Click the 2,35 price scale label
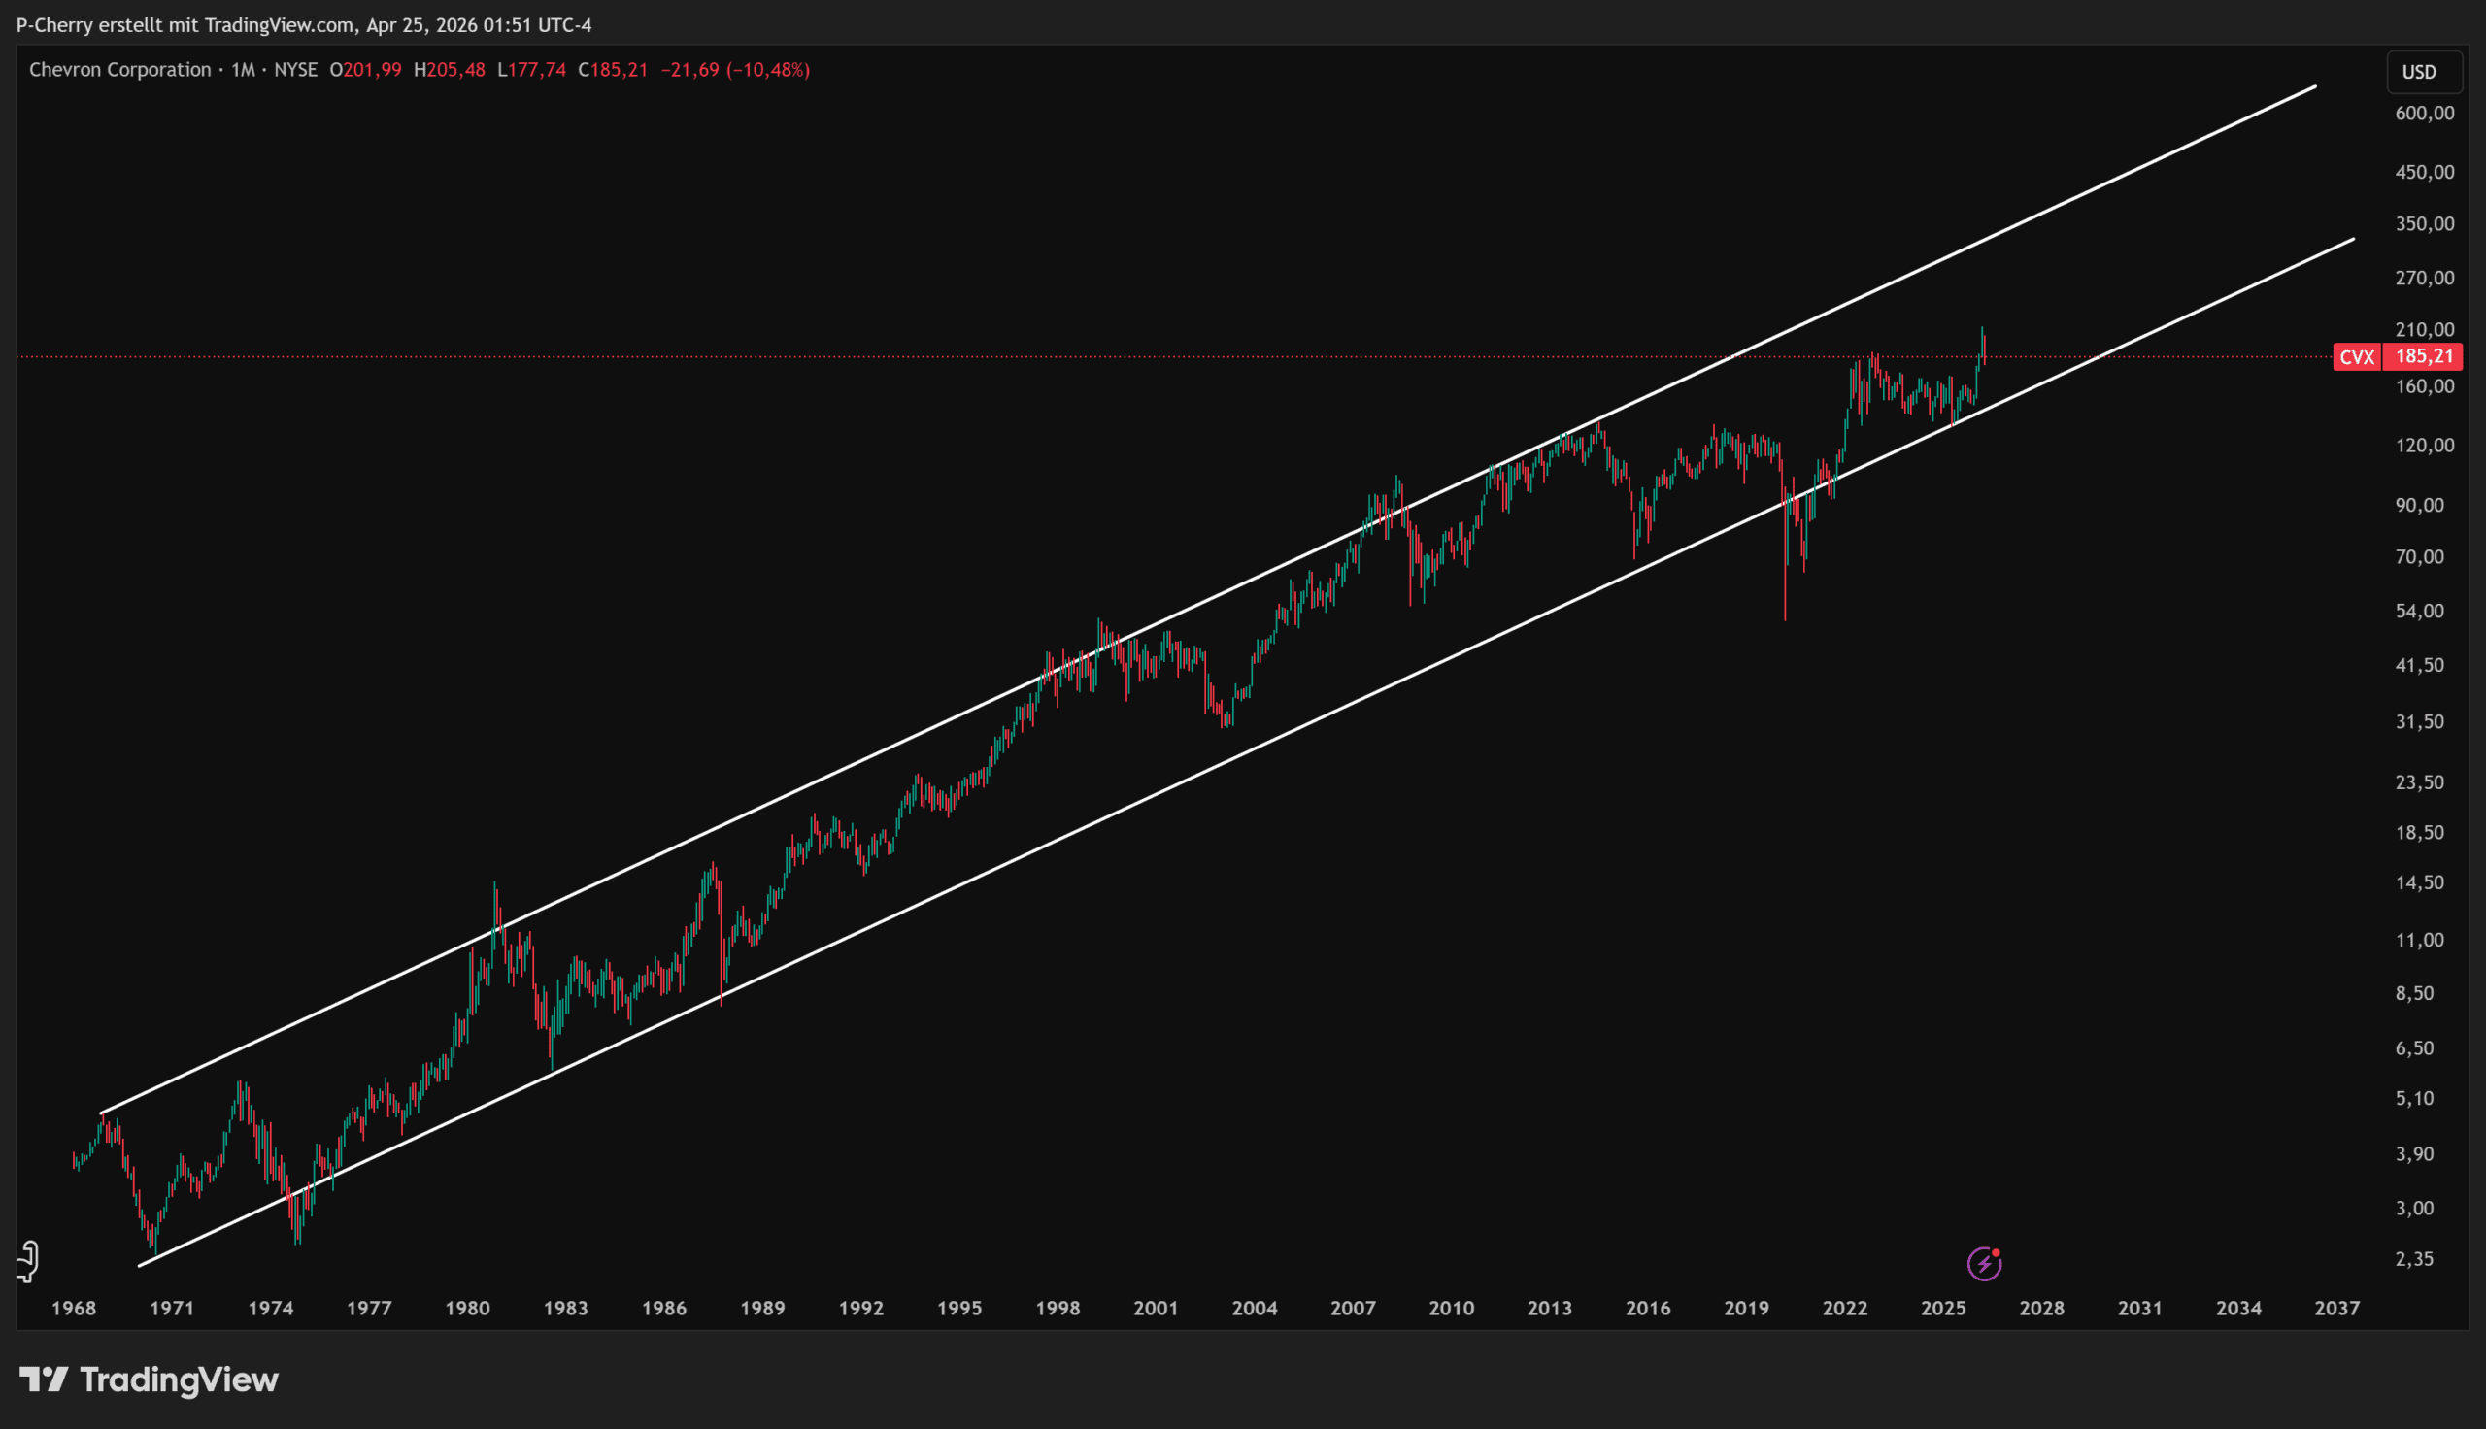 pos(2414,1259)
